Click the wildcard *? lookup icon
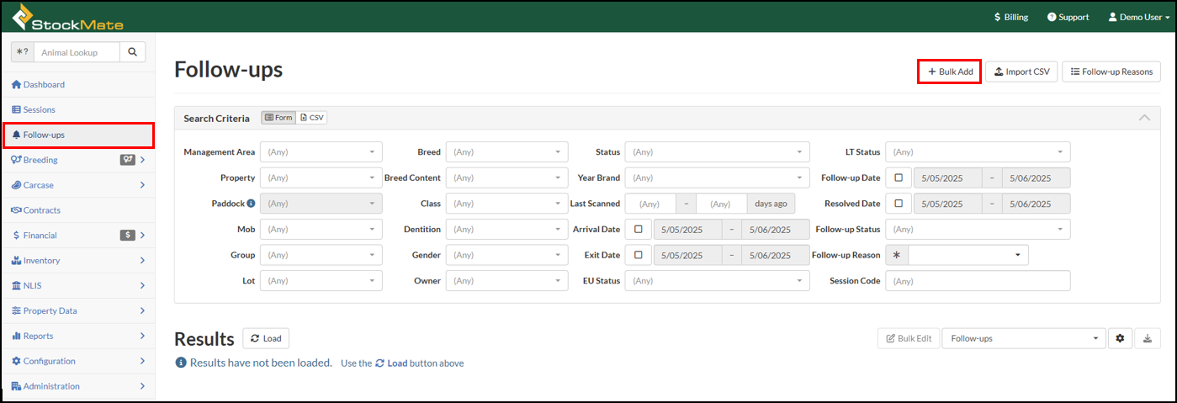Image resolution: width=1177 pixels, height=403 pixels. click(x=22, y=52)
